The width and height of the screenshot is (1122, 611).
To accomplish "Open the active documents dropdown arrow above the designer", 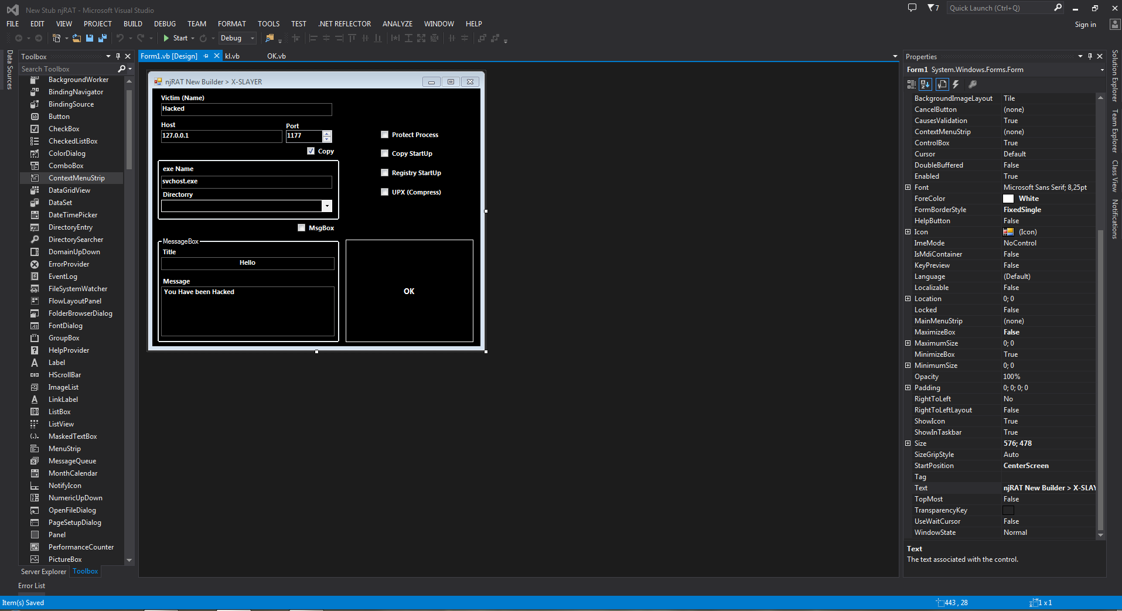I will tap(895, 56).
